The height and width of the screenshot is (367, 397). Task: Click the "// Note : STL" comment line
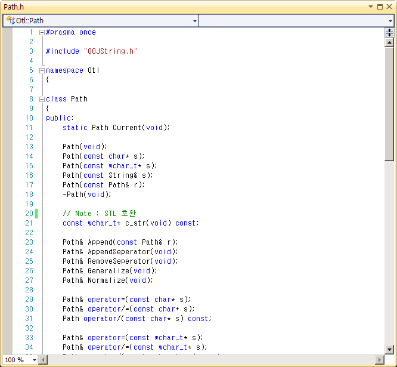tap(99, 214)
